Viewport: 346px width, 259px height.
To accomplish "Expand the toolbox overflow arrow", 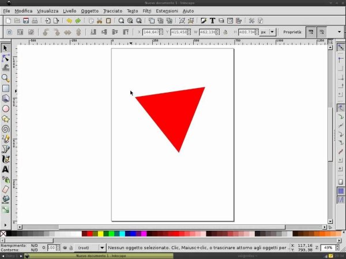I will point(5,225).
